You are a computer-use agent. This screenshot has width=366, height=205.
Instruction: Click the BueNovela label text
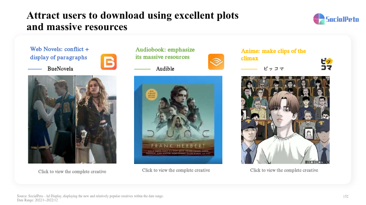pos(60,69)
